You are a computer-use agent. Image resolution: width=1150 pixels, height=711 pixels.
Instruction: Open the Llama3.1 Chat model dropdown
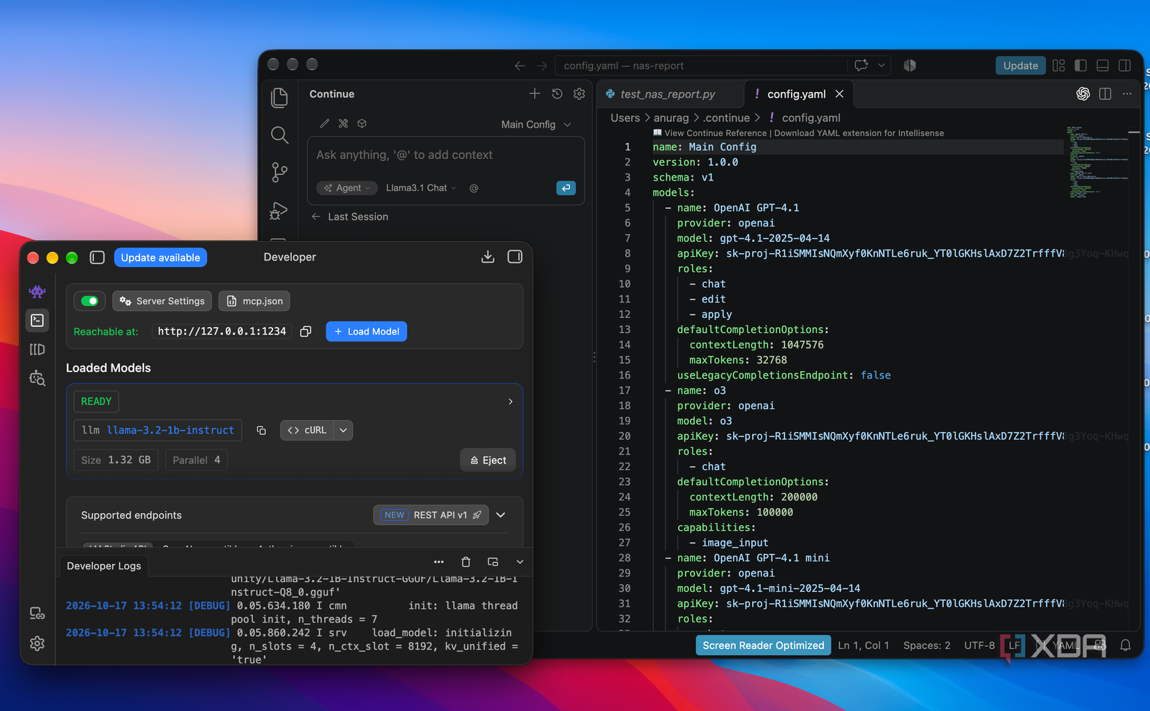coord(421,188)
